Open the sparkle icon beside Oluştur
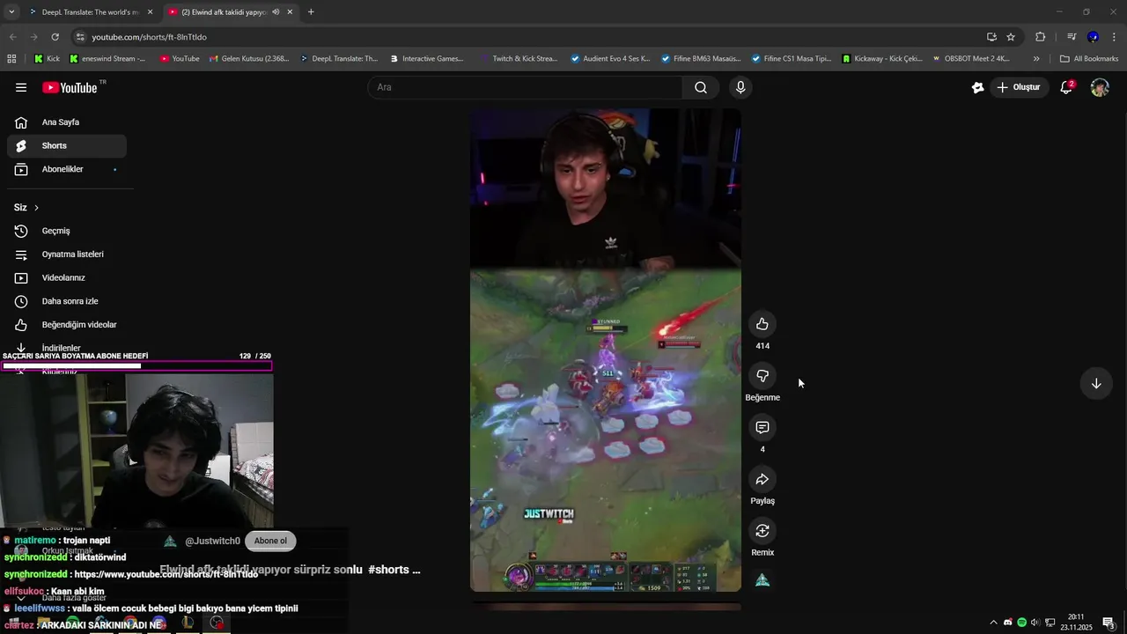This screenshot has width=1127, height=634. (977, 87)
